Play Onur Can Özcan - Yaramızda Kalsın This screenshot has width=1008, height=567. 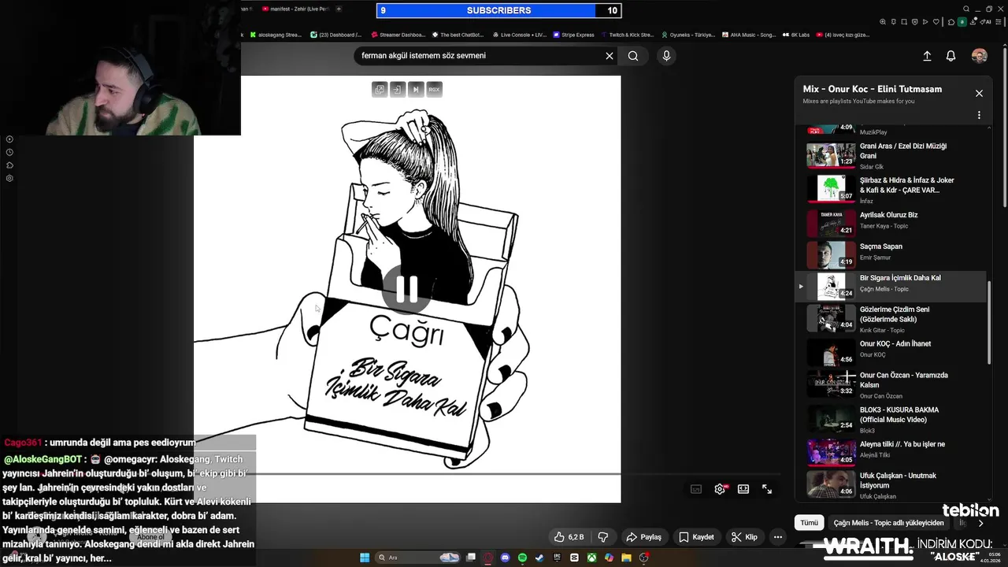[x=891, y=385]
